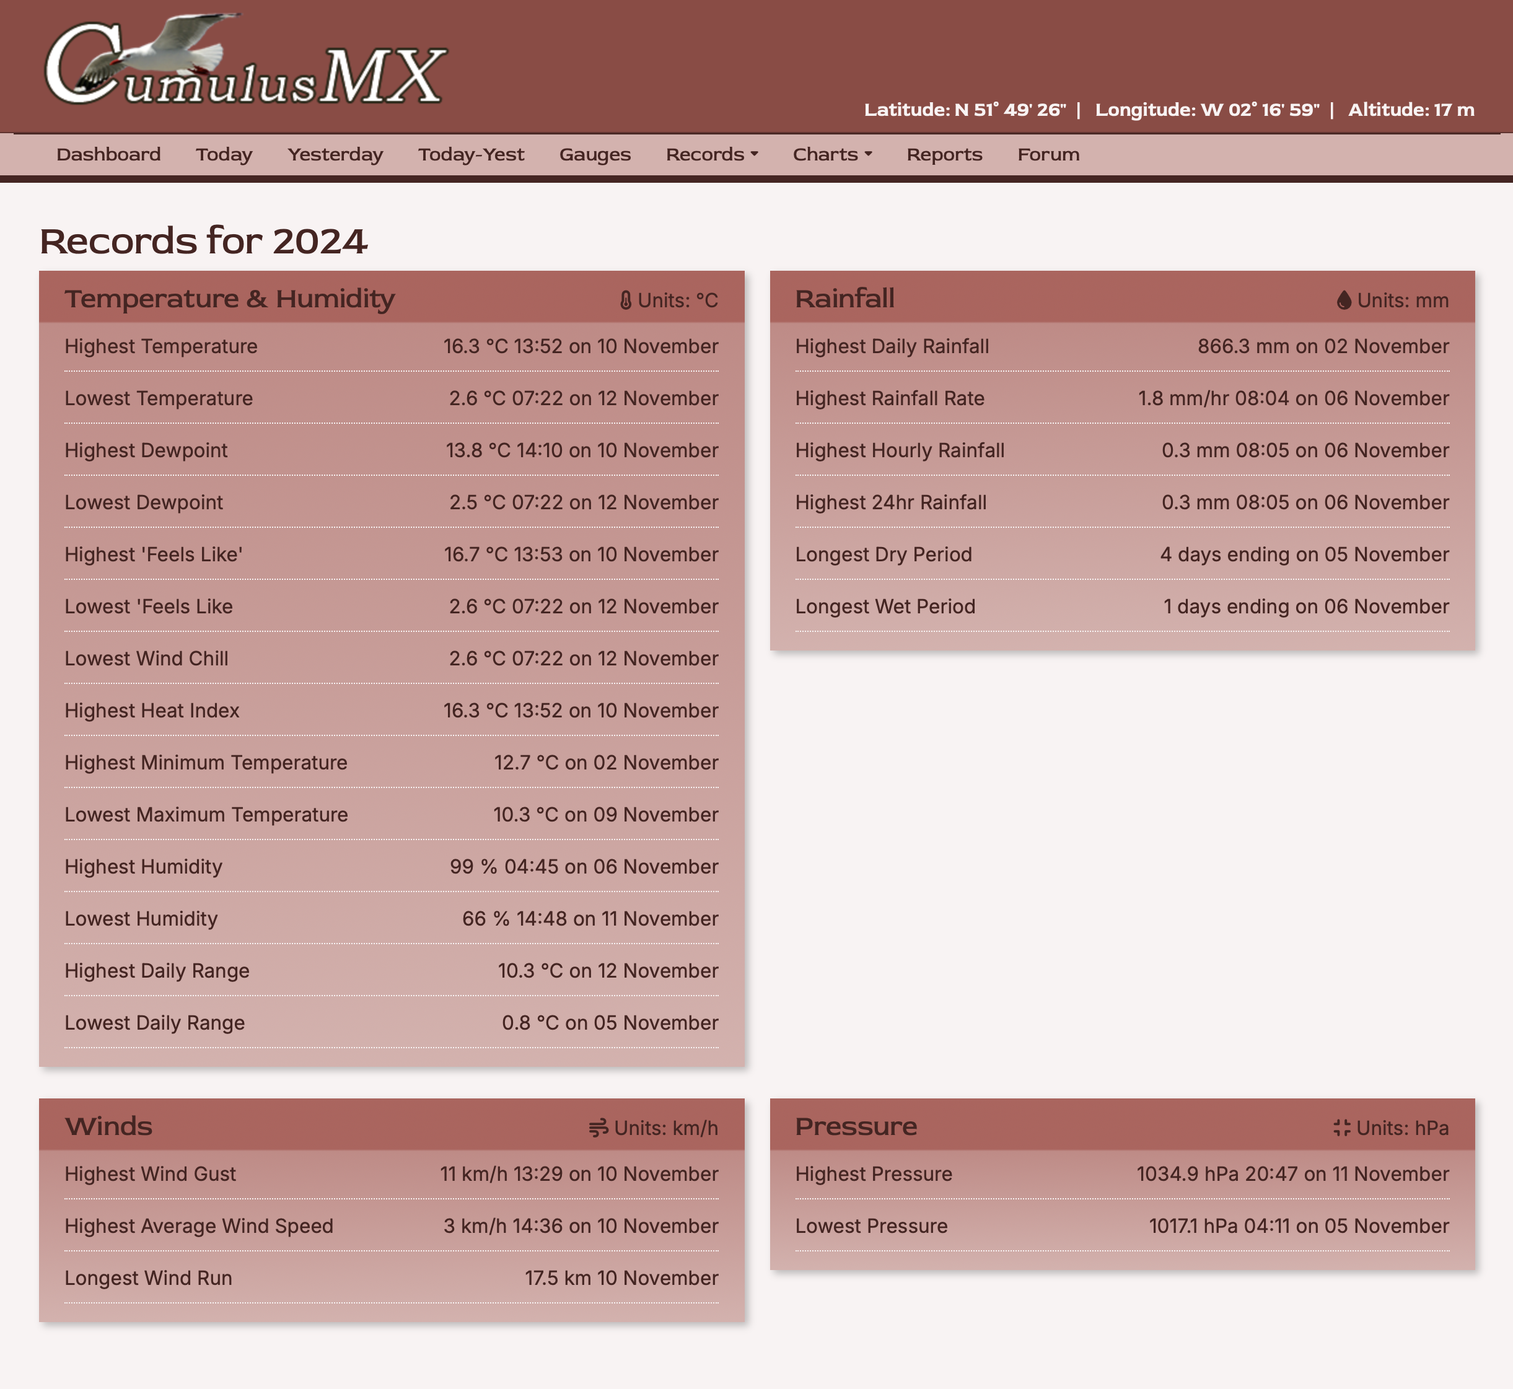This screenshot has height=1389, width=1513.
Task: Visit the Forum link
Action: tap(1048, 155)
